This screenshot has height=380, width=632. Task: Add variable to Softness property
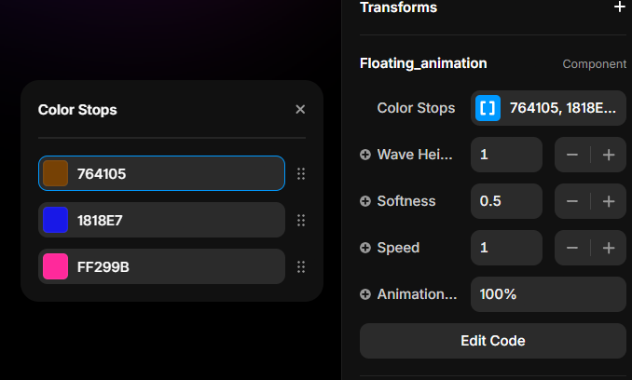coord(365,201)
